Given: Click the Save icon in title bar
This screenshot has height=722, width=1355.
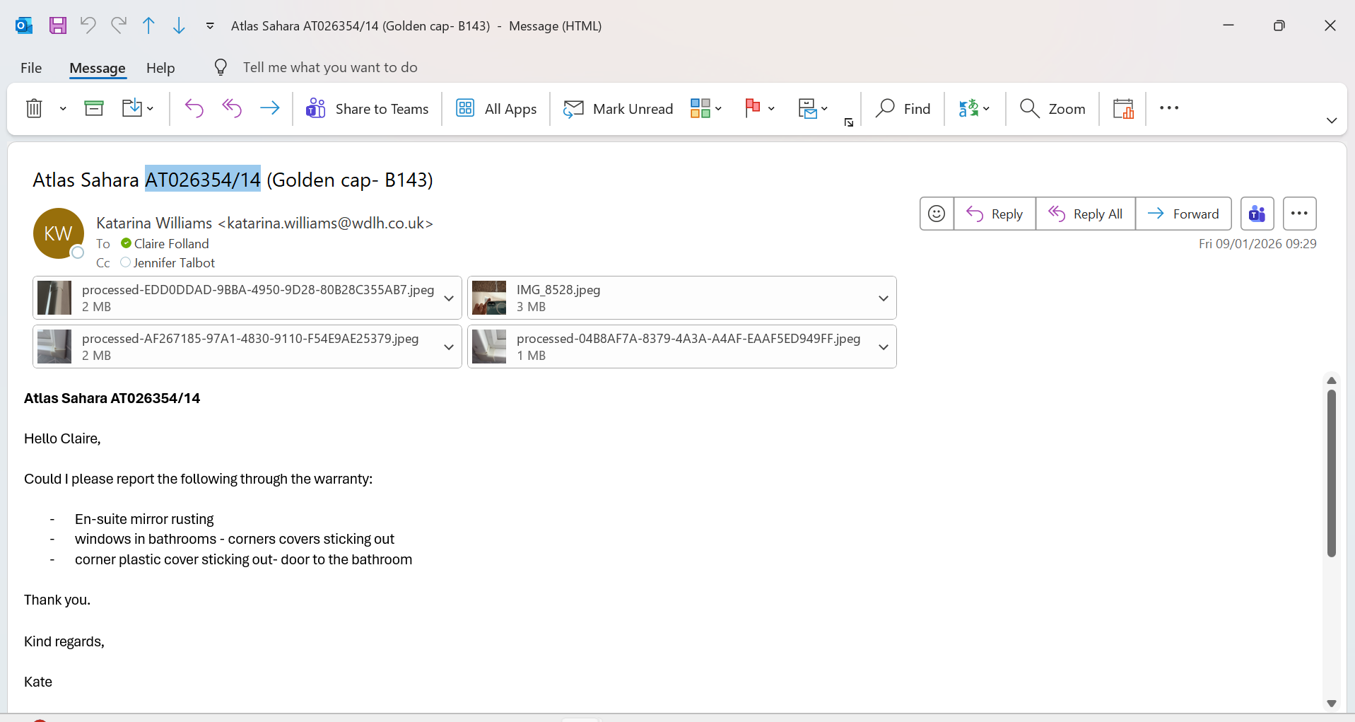Looking at the screenshot, I should coord(57,26).
